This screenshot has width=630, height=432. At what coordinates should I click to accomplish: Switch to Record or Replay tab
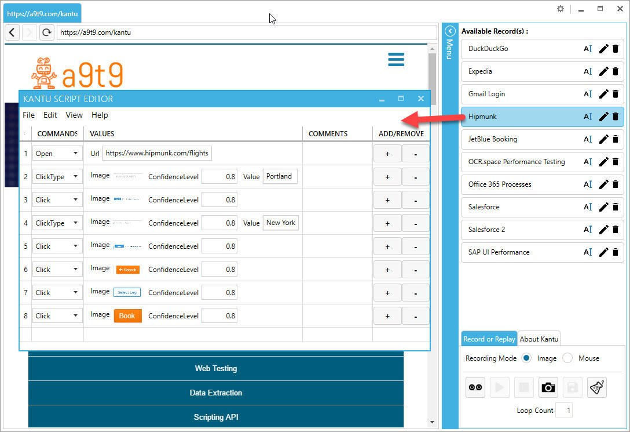coord(489,339)
